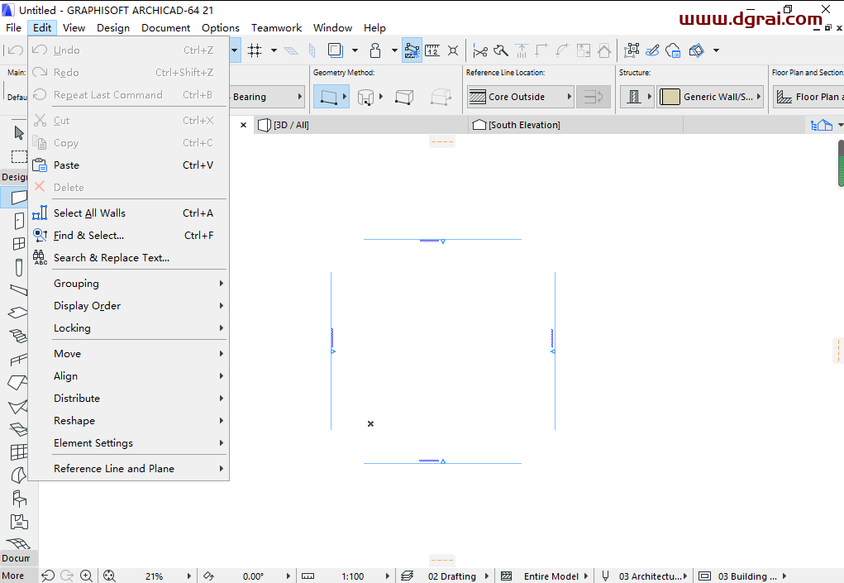Select the Zone tool in the toolbox
This screenshot has width=844, height=583.
pyautogui.click(x=19, y=522)
